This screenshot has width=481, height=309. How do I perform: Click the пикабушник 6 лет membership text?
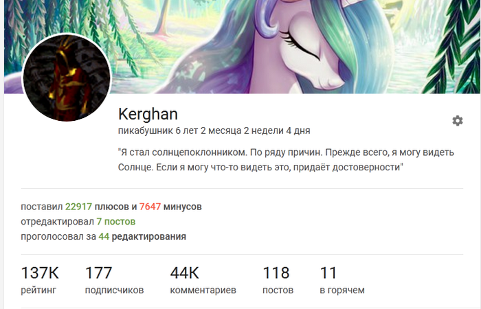214,131
